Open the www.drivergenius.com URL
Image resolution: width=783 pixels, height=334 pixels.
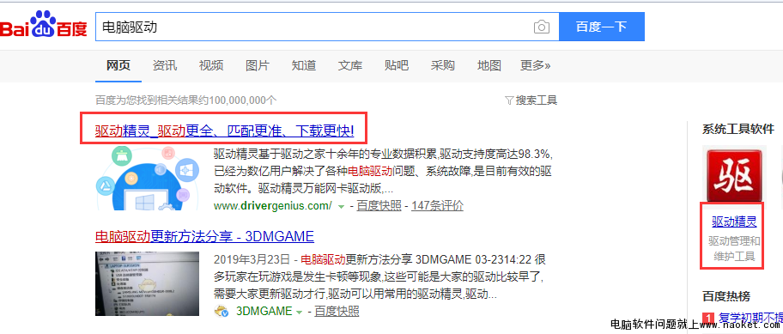273,206
